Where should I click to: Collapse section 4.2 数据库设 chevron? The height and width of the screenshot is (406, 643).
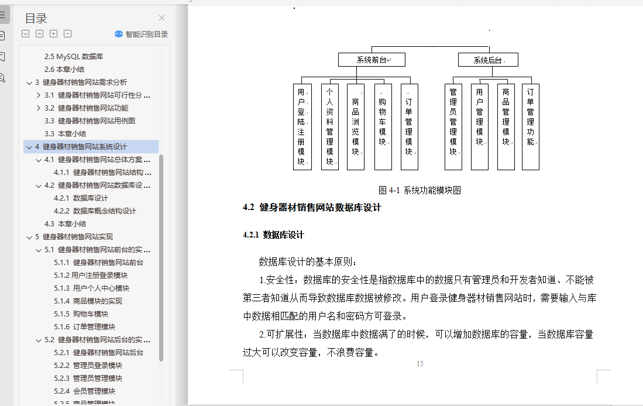pos(39,186)
